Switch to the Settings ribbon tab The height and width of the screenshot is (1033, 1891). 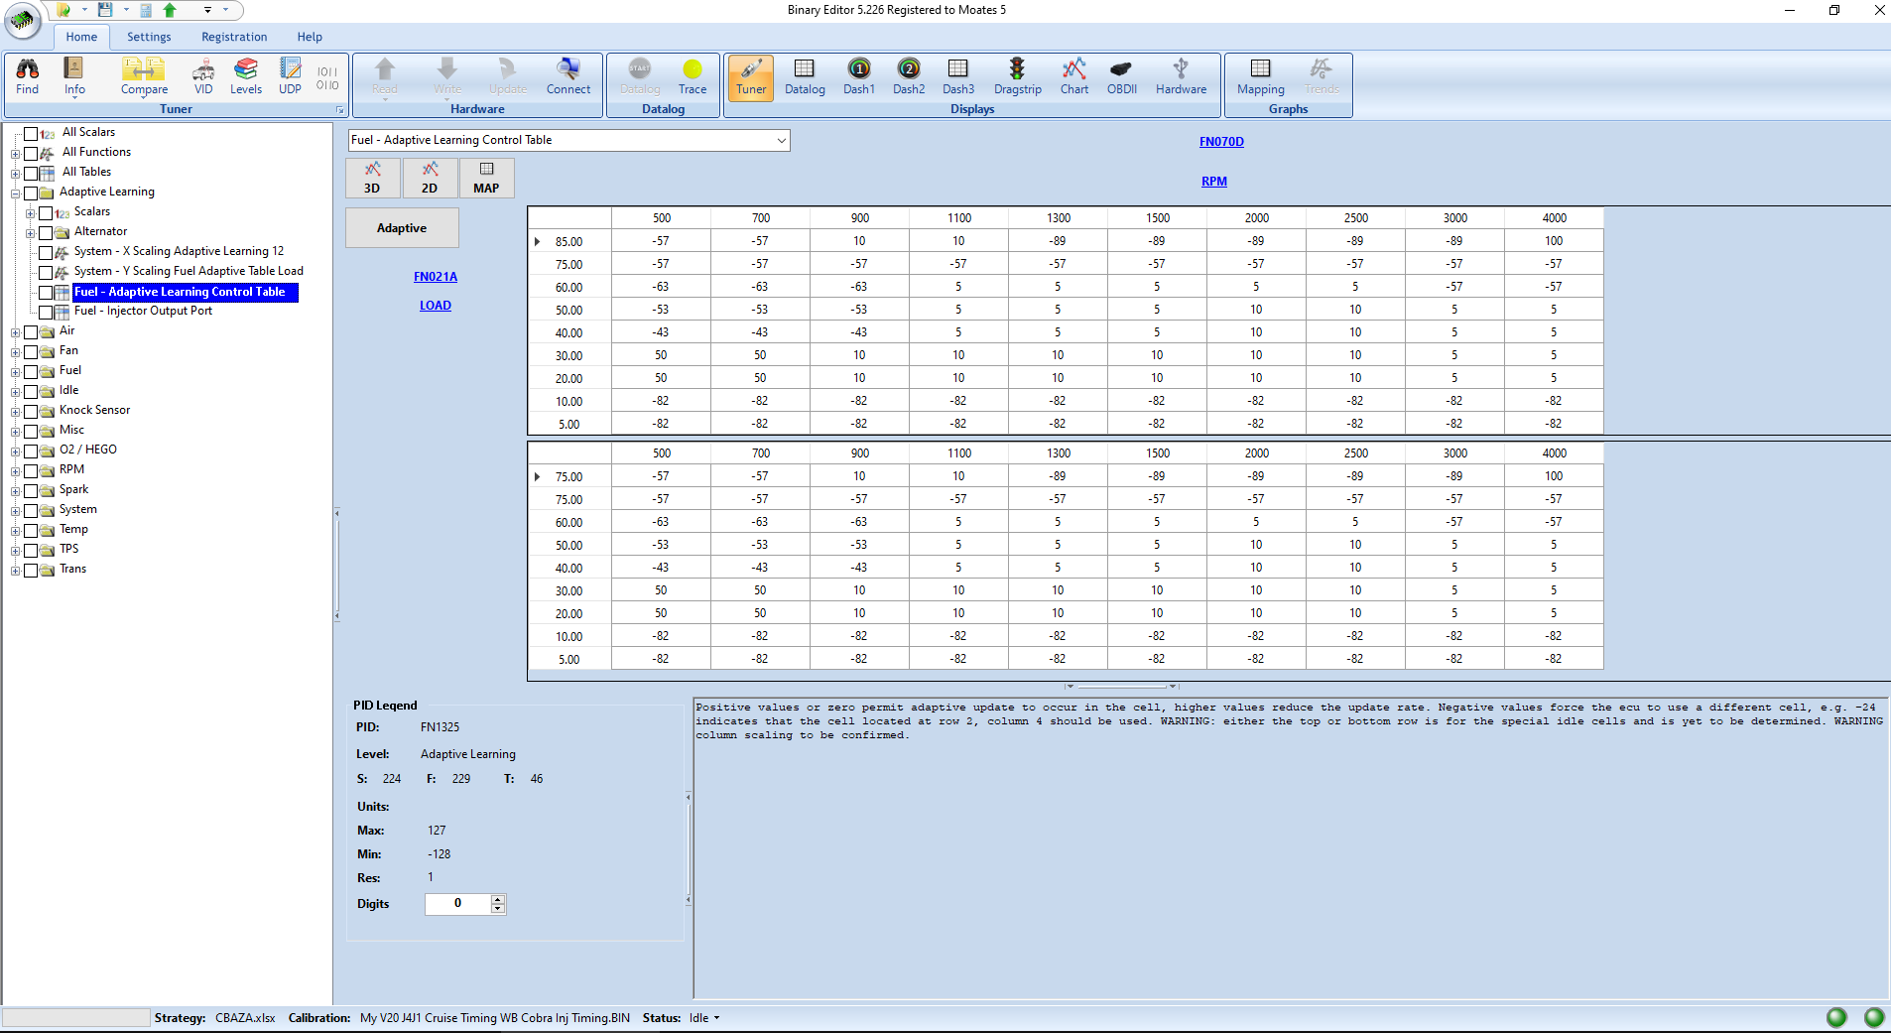click(x=149, y=37)
